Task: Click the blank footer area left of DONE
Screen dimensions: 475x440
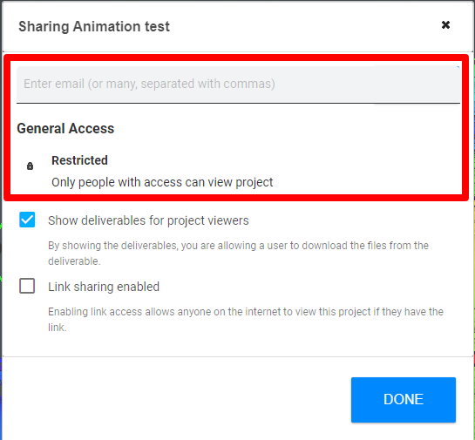Action: [x=176, y=399]
